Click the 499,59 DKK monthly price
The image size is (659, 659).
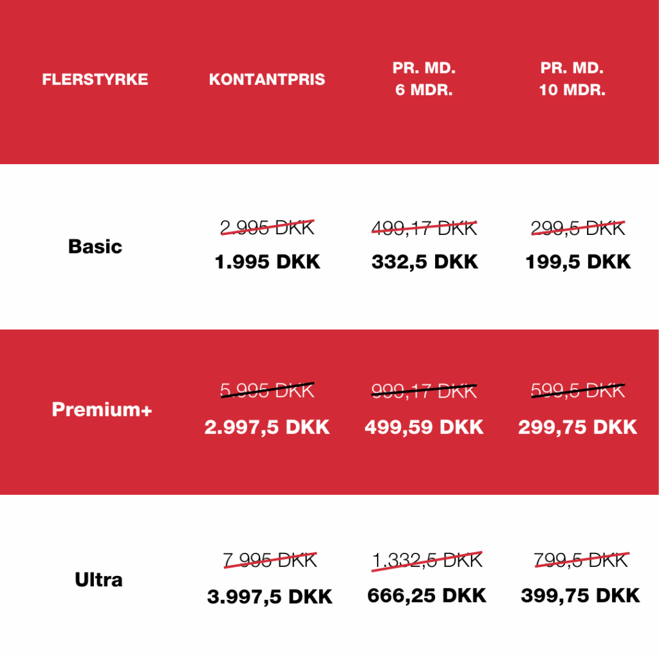tap(424, 427)
